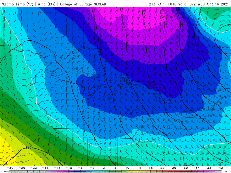The image size is (231, 173).
Task: Click the "F010" forecast hour text
Action: point(172,4)
